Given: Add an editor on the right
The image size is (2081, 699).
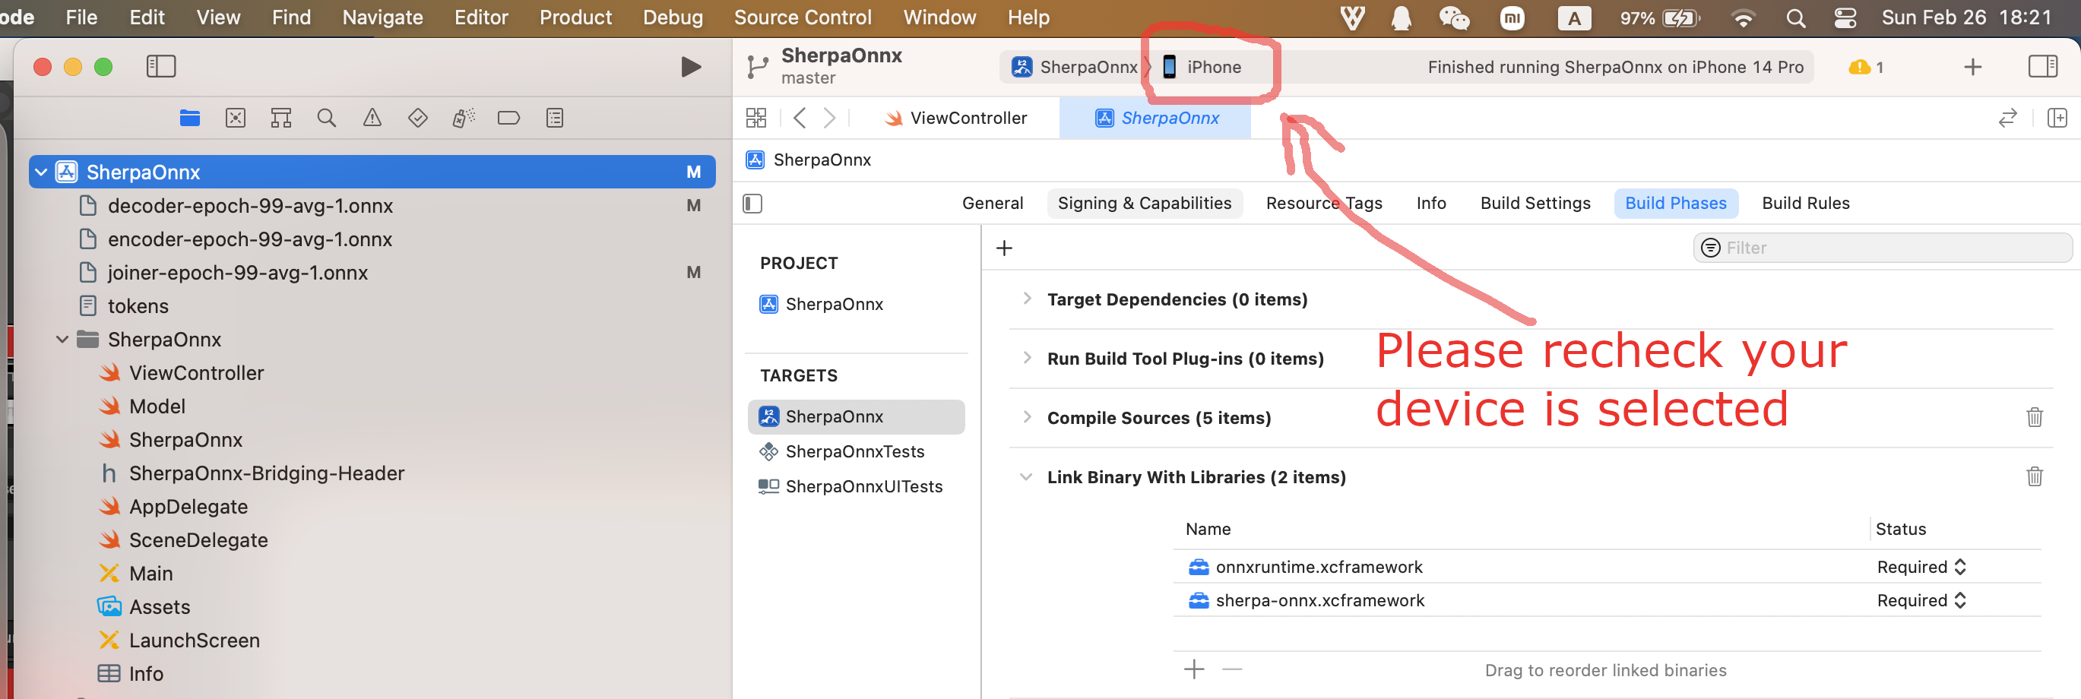Looking at the screenshot, I should [x=2057, y=119].
